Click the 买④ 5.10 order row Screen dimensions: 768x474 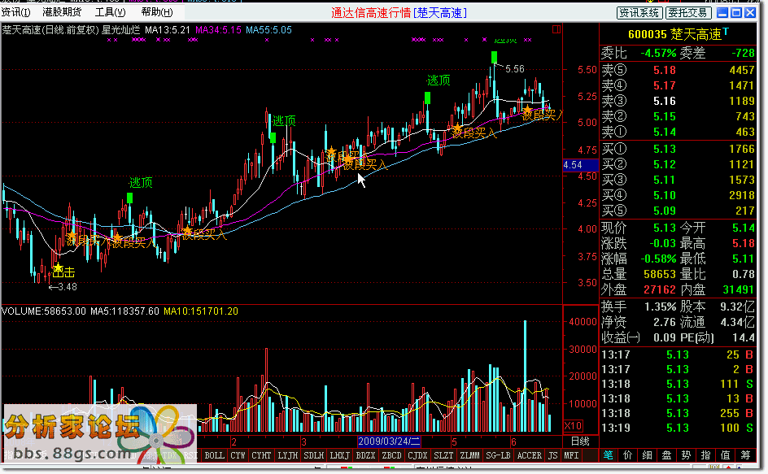[678, 195]
